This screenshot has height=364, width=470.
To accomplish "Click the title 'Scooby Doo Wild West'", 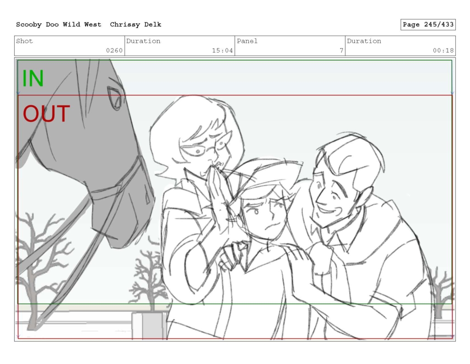I will click(x=59, y=25).
